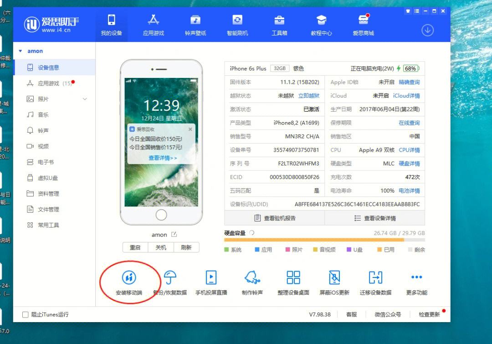
Task: Click the 查看详情>> link
Action: [x=163, y=158]
